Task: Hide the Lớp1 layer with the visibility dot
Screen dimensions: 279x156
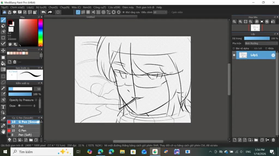Action: [234, 55]
